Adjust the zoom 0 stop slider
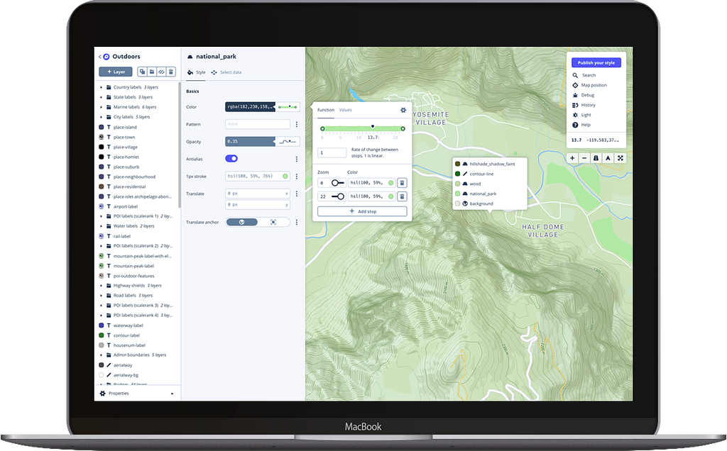The width and height of the screenshot is (727, 451). coord(337,183)
